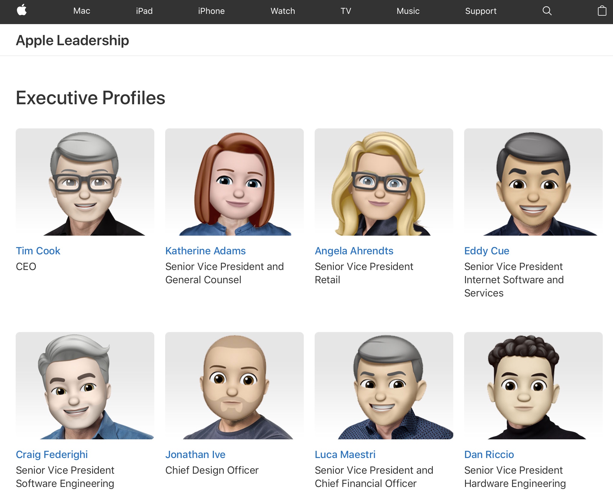Click Dan Riccio's Memoji portrait

pos(533,386)
